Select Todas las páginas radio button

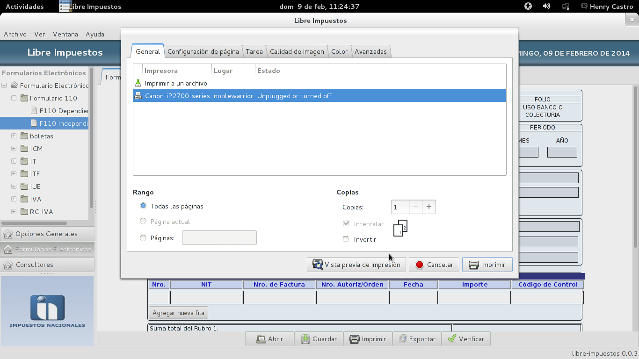click(143, 206)
